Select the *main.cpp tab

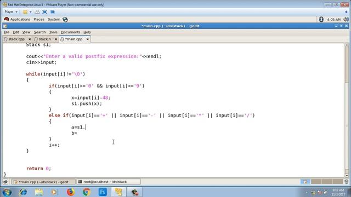[73, 39]
